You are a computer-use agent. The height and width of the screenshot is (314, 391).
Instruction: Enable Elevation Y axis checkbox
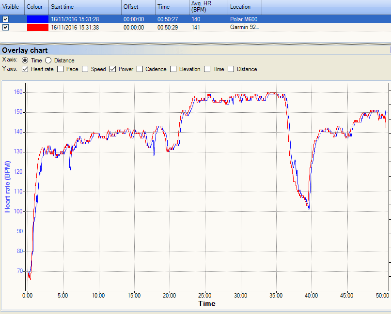click(x=173, y=69)
